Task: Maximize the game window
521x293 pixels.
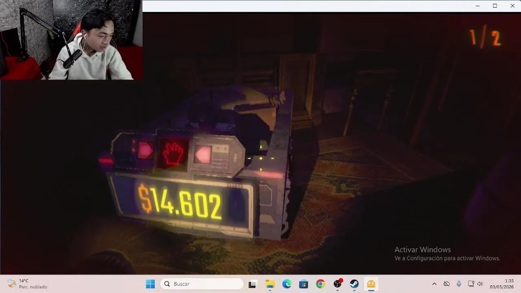Action: (495, 6)
